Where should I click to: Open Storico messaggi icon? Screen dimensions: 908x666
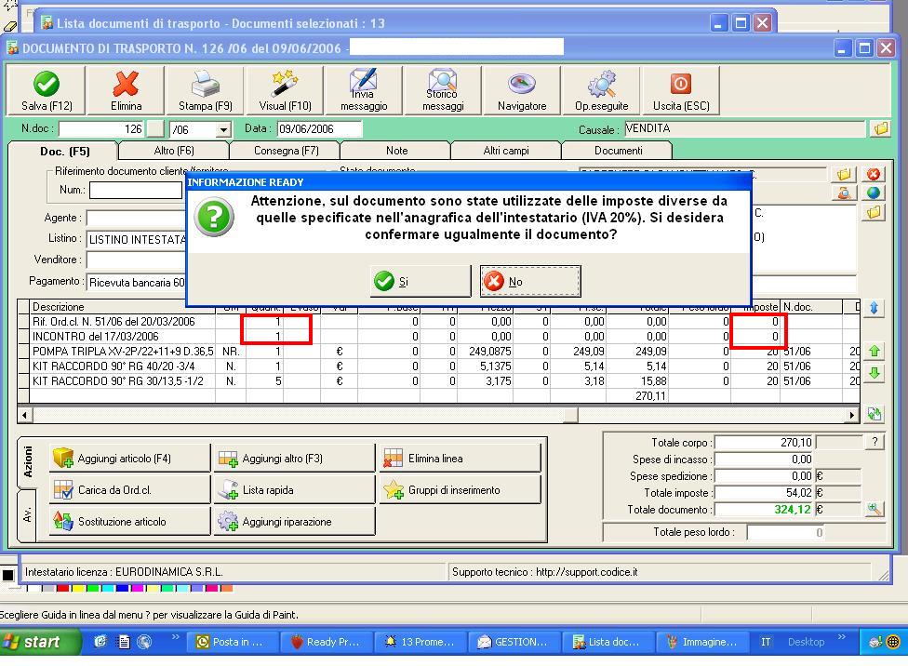(x=443, y=81)
